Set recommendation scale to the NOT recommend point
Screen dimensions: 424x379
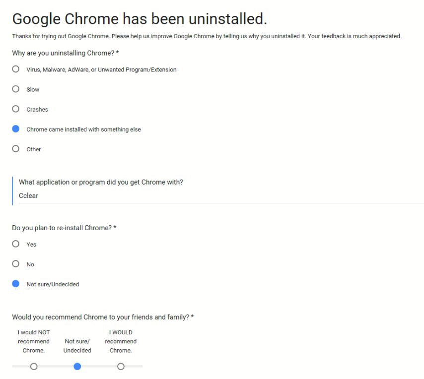click(x=34, y=367)
